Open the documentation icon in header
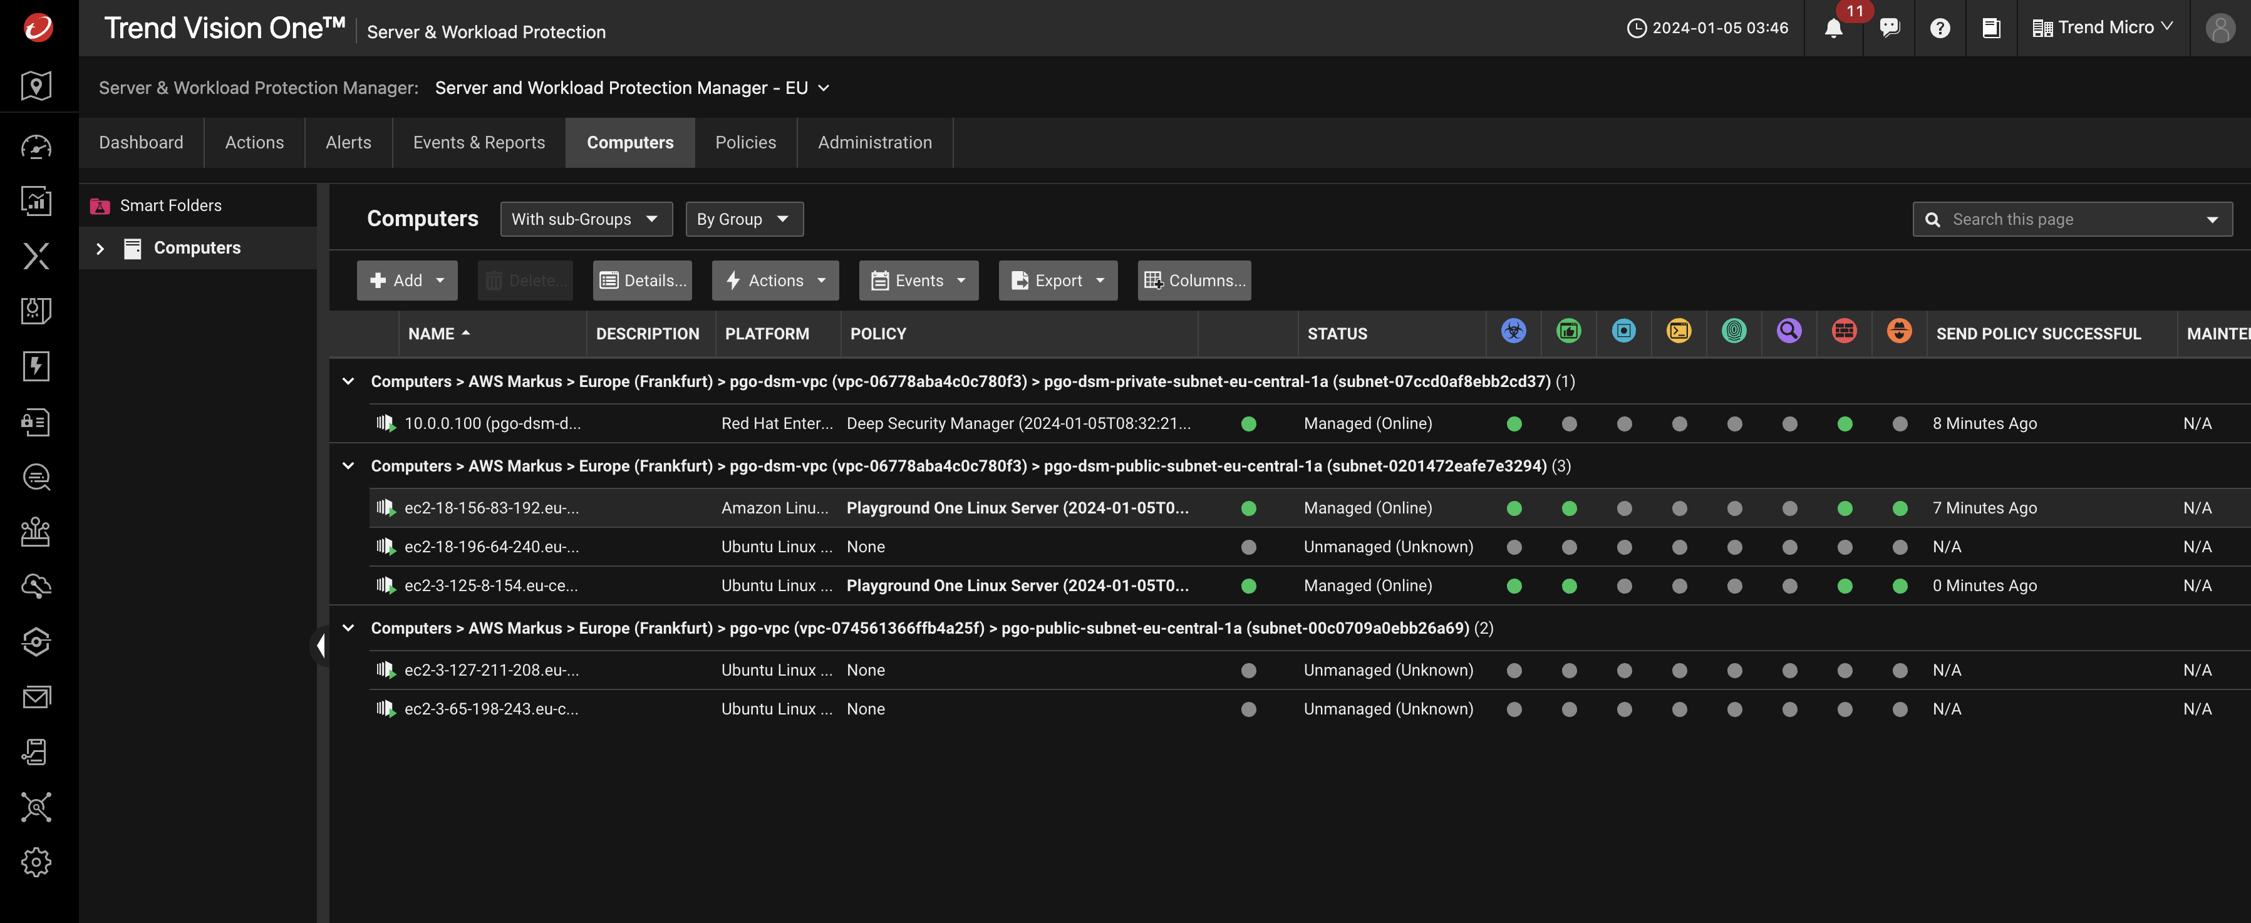Viewport: 2251px width, 923px height. click(x=1990, y=28)
